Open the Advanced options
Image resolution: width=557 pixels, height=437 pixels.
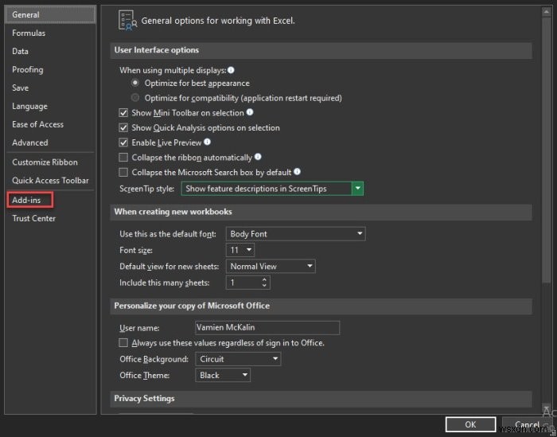tap(50, 142)
